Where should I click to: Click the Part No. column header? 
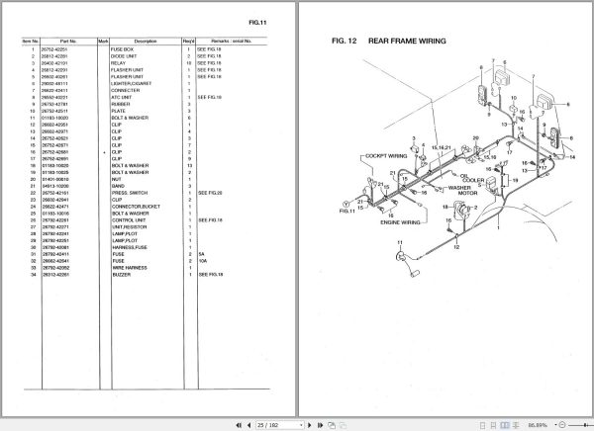(68, 42)
